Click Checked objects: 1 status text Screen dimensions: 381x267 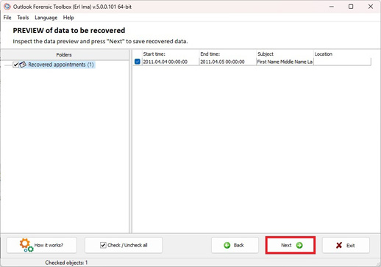tap(66, 263)
